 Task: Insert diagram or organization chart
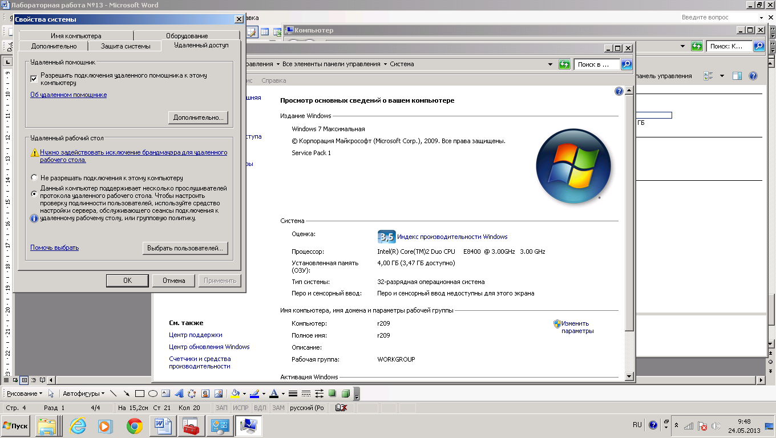coord(192,394)
